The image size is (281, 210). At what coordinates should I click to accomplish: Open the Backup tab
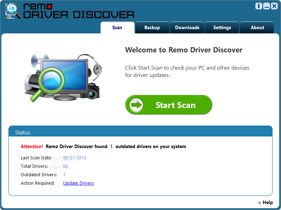152,27
